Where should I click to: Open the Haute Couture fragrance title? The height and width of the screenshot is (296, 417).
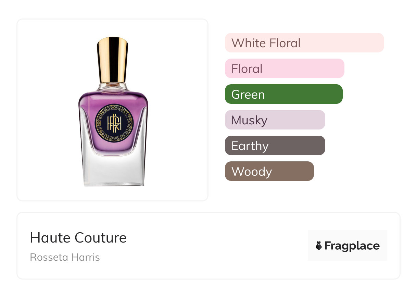click(78, 237)
